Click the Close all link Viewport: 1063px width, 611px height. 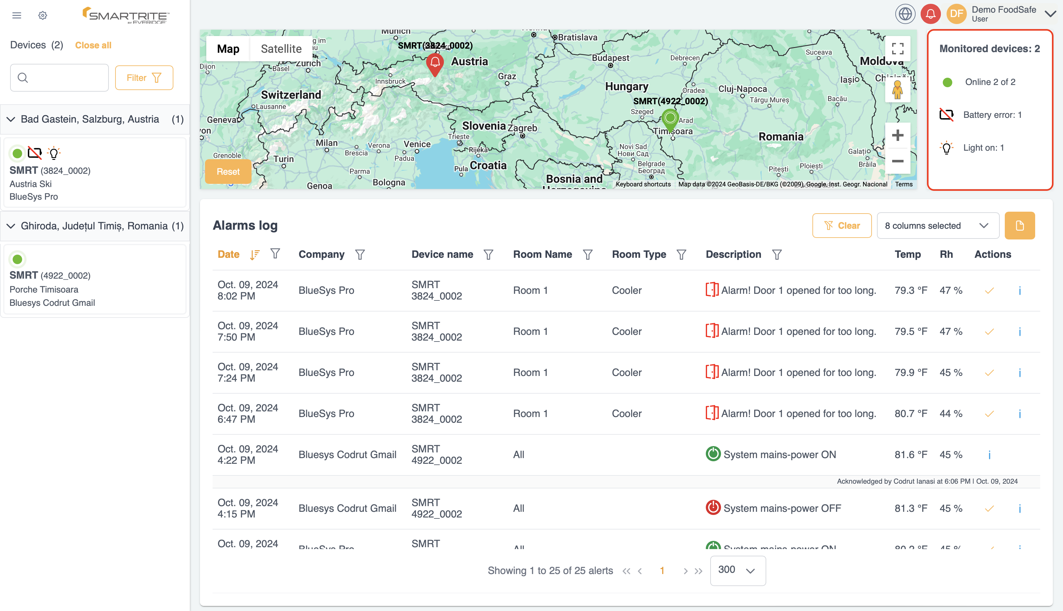[x=93, y=45]
